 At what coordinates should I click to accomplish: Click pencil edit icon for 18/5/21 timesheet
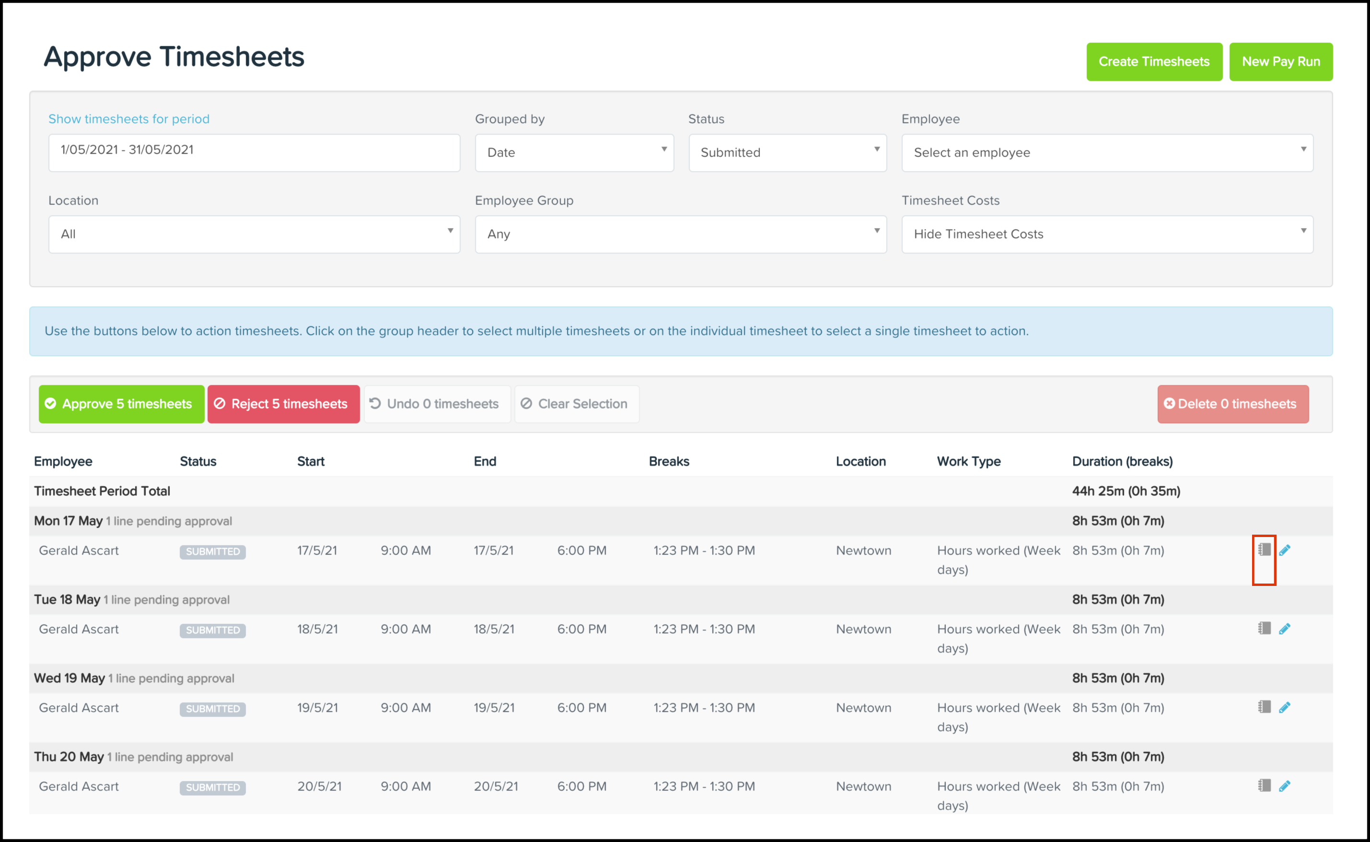(1284, 629)
